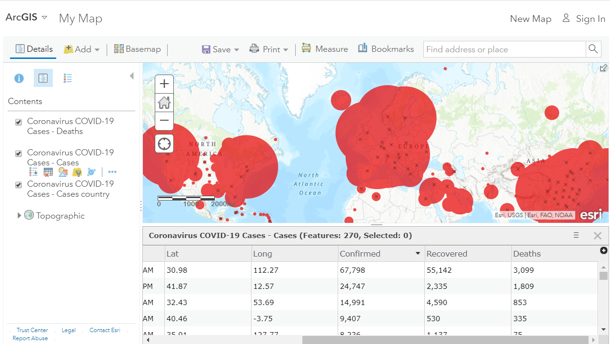Select the Confirmed cell 67,798

click(x=381, y=270)
